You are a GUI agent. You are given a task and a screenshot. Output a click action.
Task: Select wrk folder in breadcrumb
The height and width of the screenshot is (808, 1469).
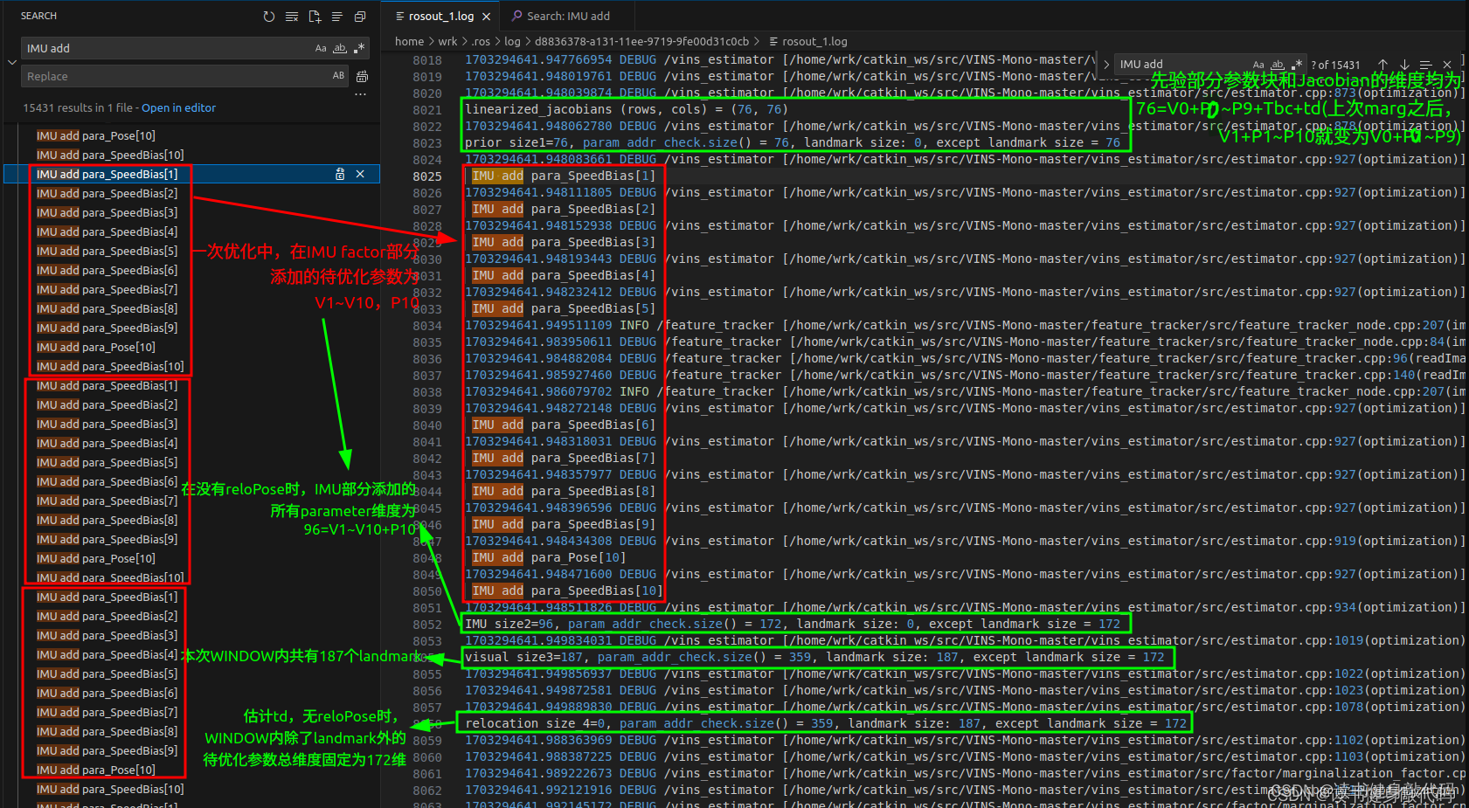447,42
